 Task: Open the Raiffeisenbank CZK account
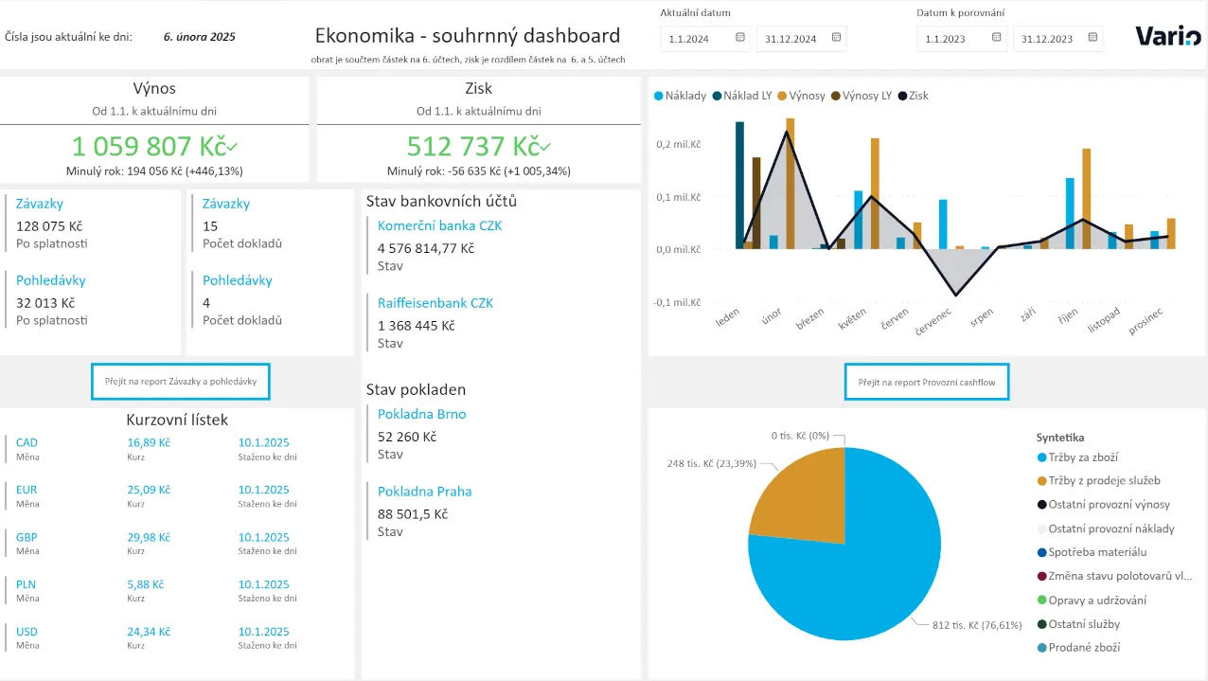click(x=435, y=303)
